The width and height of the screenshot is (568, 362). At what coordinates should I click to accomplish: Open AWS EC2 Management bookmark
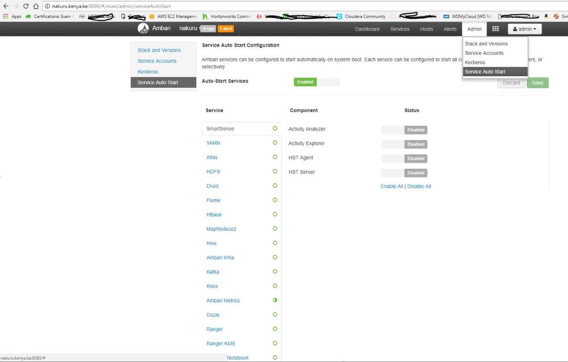(173, 17)
